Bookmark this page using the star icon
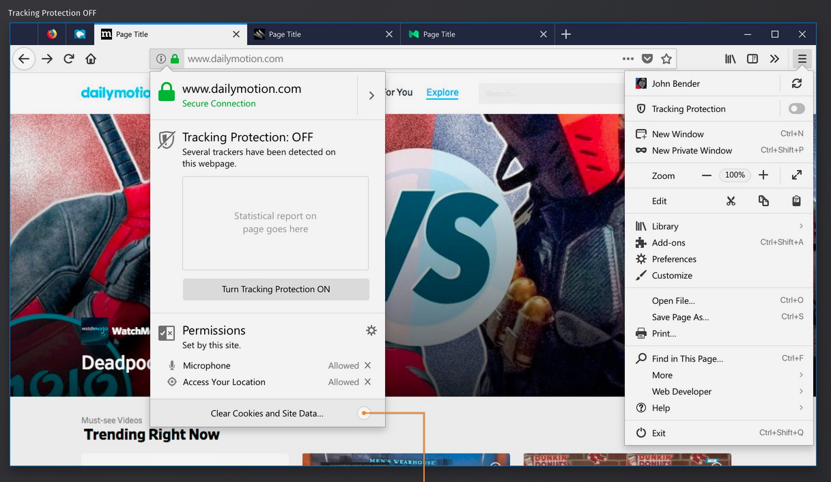This screenshot has width=831, height=482. (x=666, y=59)
